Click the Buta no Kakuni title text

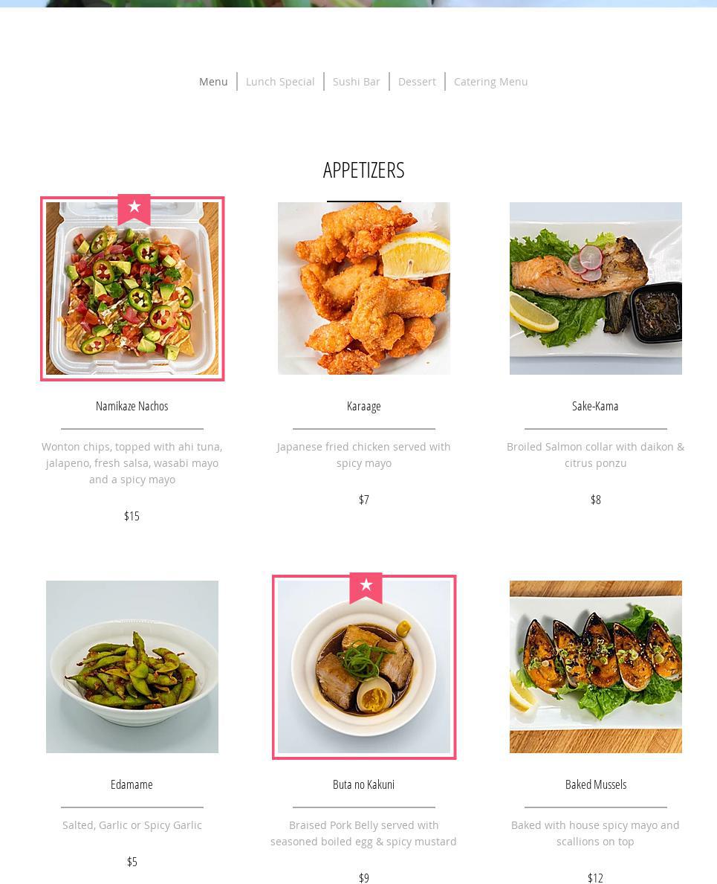(x=364, y=784)
